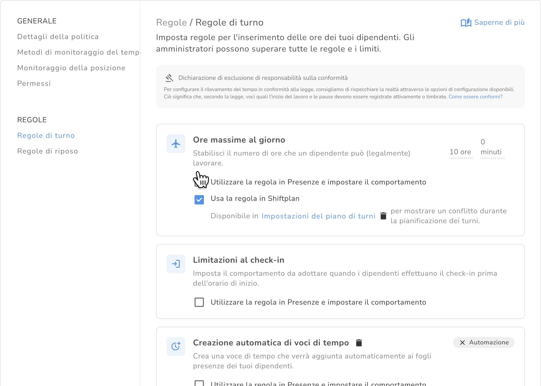Click the X icon on the Automazione tag
Viewport: 541px width, 386px height.
tap(462, 343)
